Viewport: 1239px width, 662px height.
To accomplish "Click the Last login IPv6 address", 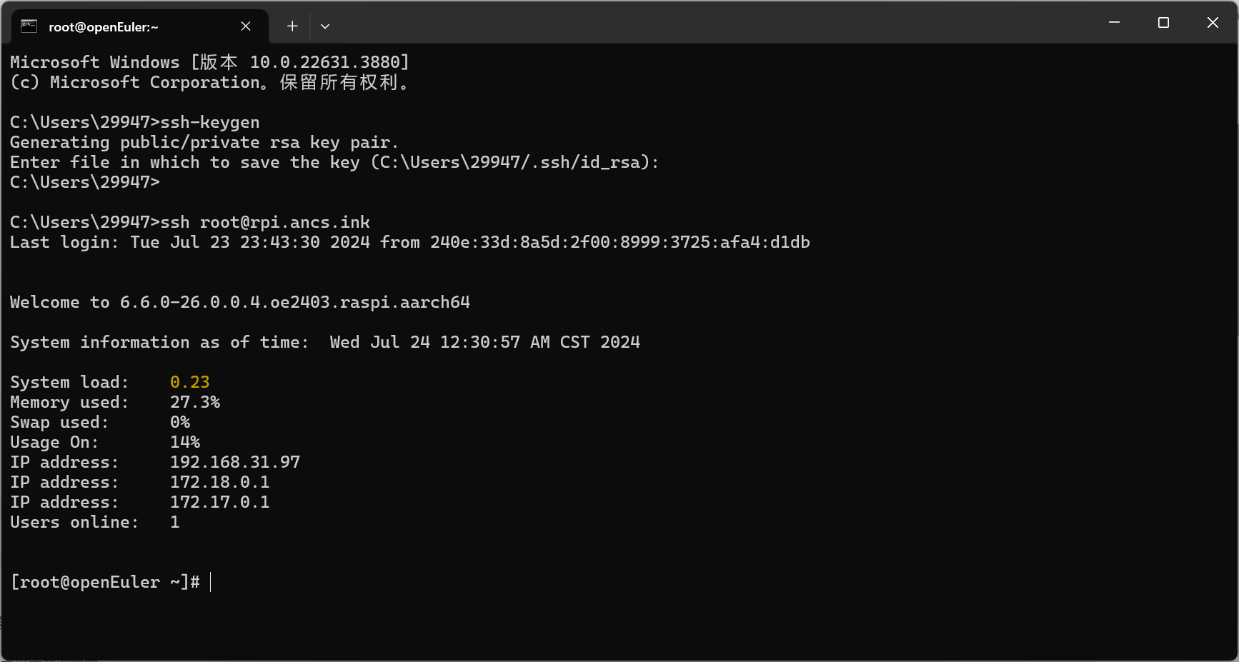I will pyautogui.click(x=619, y=242).
